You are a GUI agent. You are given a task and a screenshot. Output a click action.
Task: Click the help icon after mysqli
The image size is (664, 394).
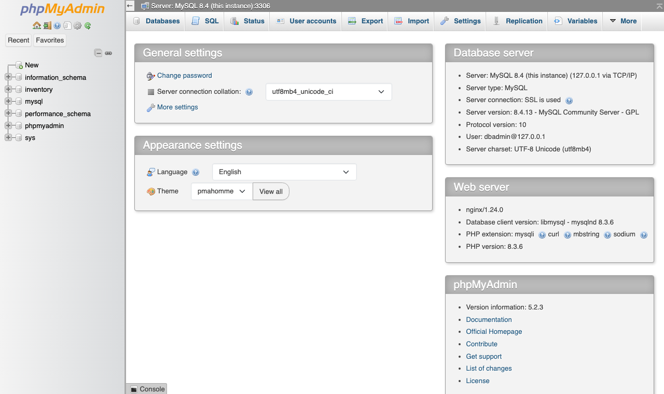[542, 235]
